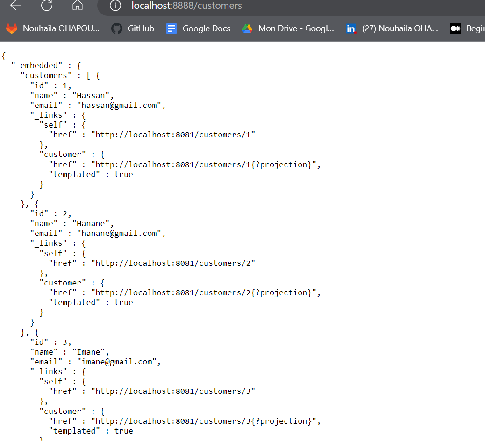Click the Google Drive triangle icon
Viewport: 485px width, 441px height.
(247, 28)
